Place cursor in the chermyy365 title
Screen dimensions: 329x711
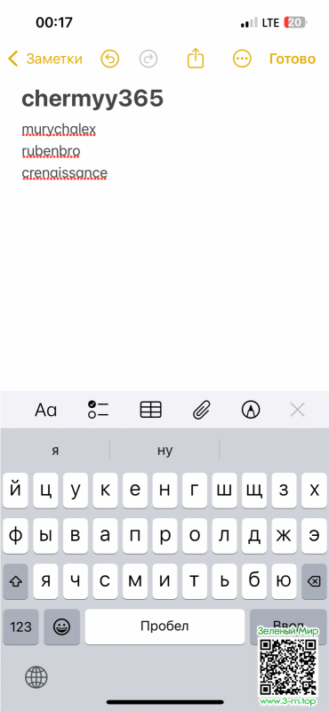92,99
